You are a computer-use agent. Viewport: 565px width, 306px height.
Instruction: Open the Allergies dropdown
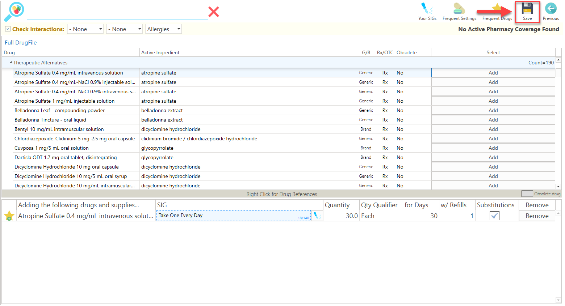pos(163,29)
